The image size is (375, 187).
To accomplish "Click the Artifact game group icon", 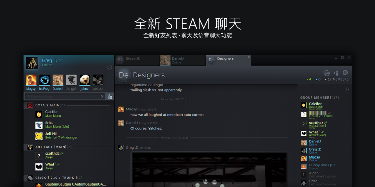I will point(30,147).
